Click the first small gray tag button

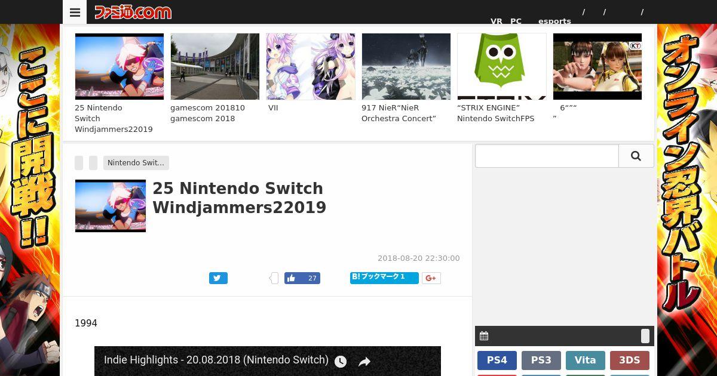click(x=79, y=163)
